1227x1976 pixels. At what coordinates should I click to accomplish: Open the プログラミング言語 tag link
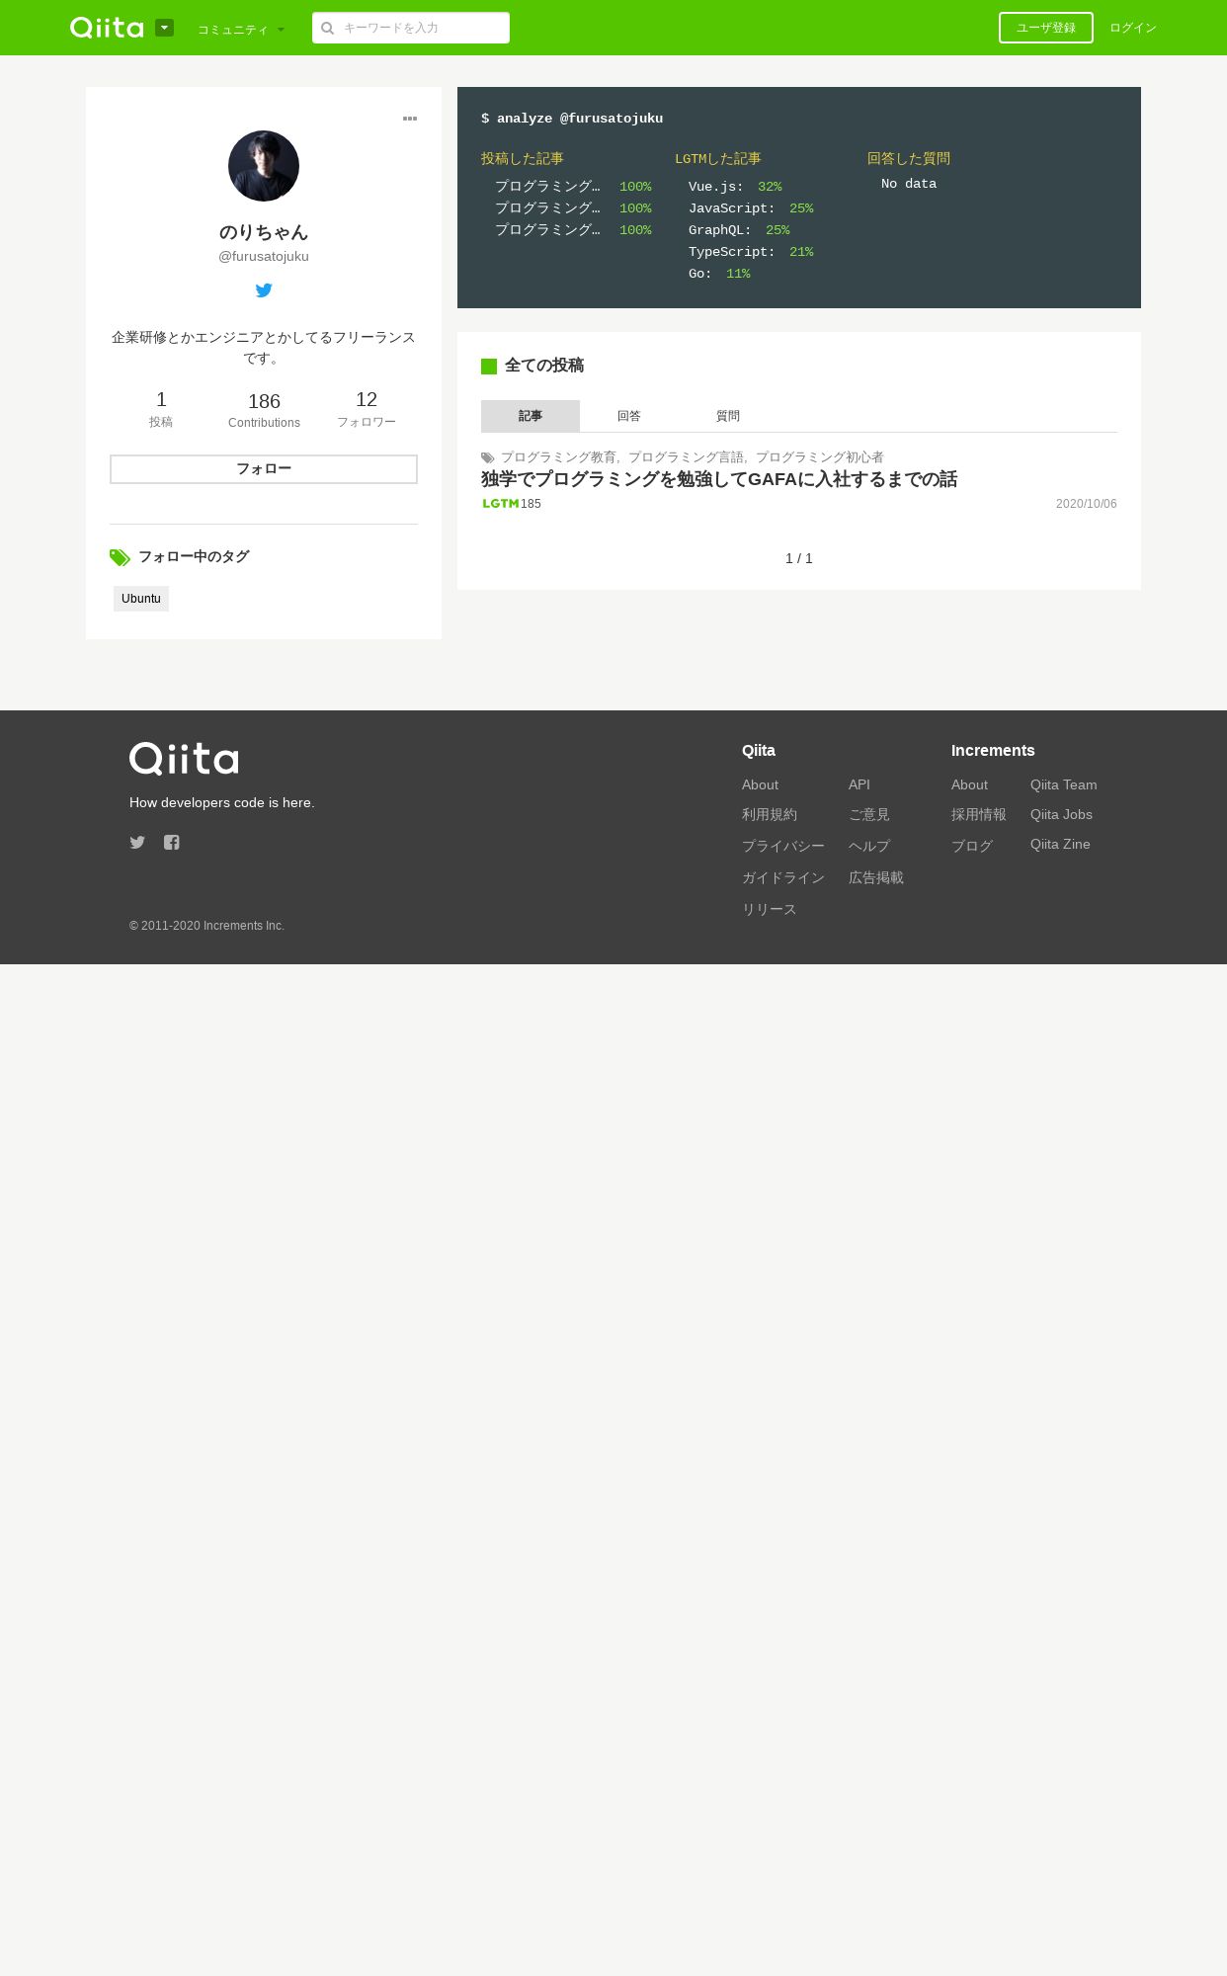click(x=686, y=457)
